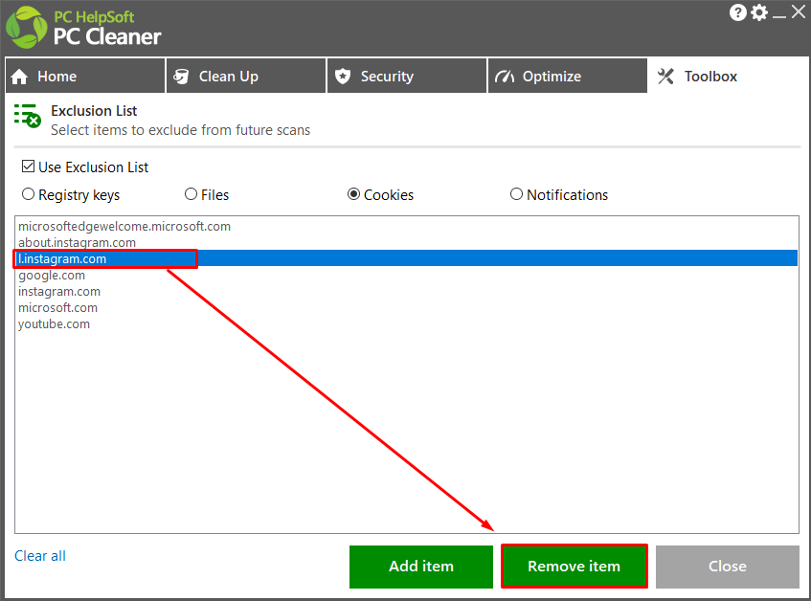811x601 pixels.
Task: Minimize the PC Cleaner window
Action: [779, 15]
